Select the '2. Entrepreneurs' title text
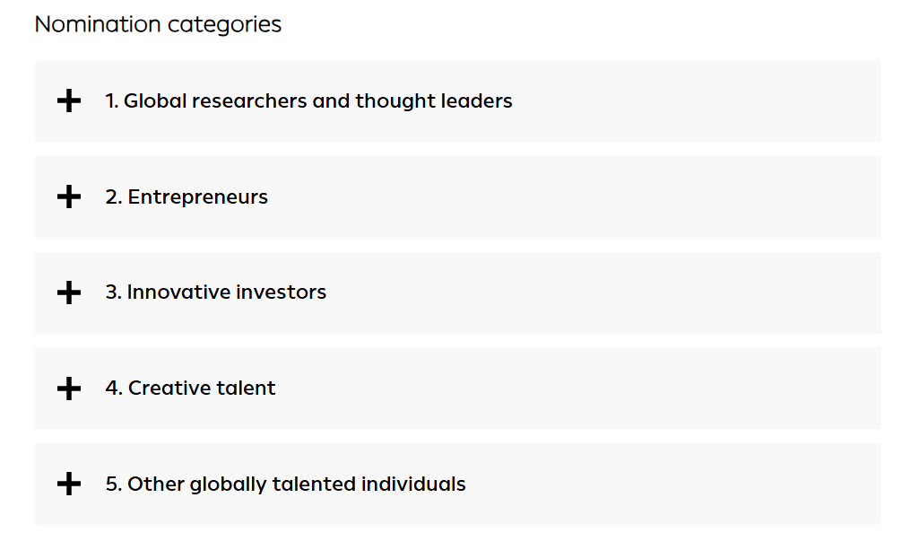Screen dimensions: 919x550 click(186, 197)
